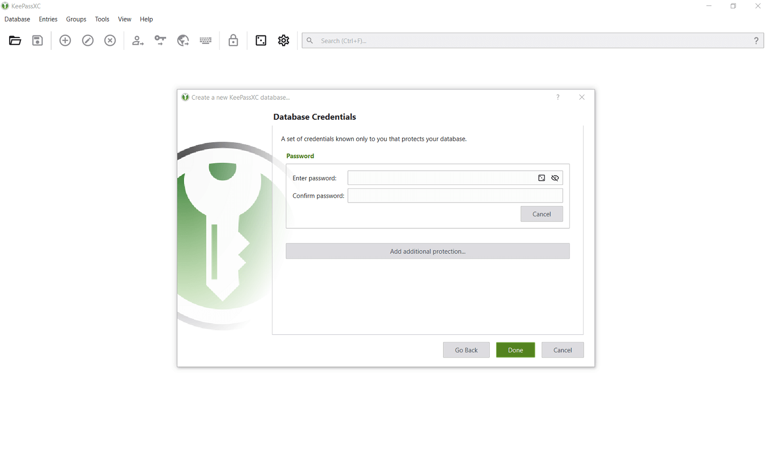Copy username using the person icon

coord(138,41)
